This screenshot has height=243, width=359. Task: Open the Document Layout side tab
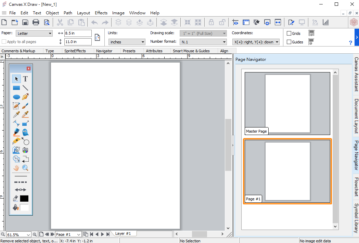pyautogui.click(x=356, y=116)
